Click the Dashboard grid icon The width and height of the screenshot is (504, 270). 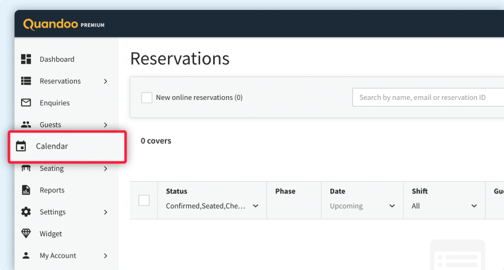click(x=26, y=59)
